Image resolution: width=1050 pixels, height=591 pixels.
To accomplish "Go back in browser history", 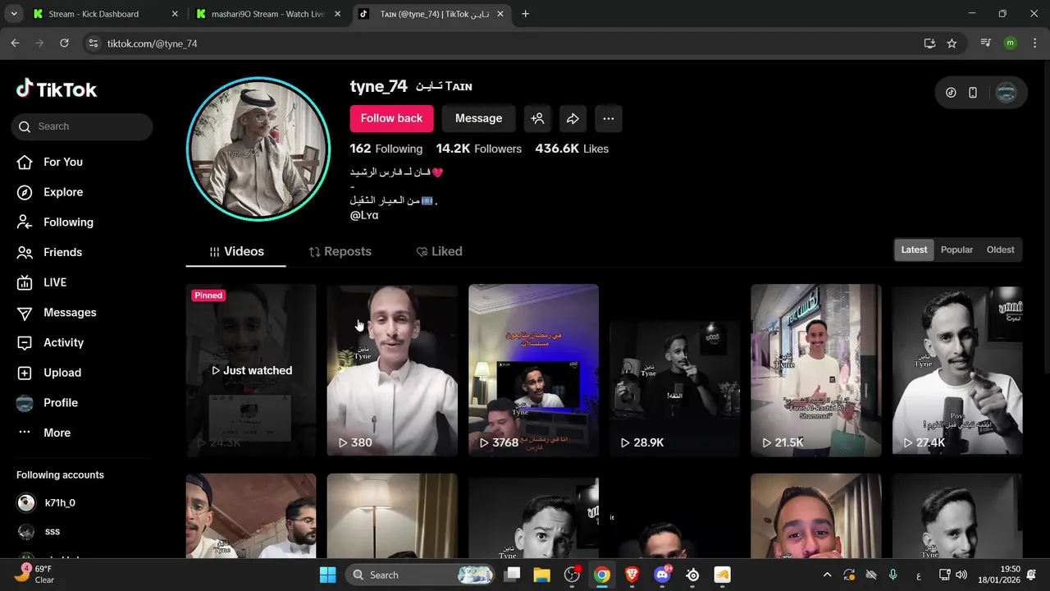I will pos(15,44).
